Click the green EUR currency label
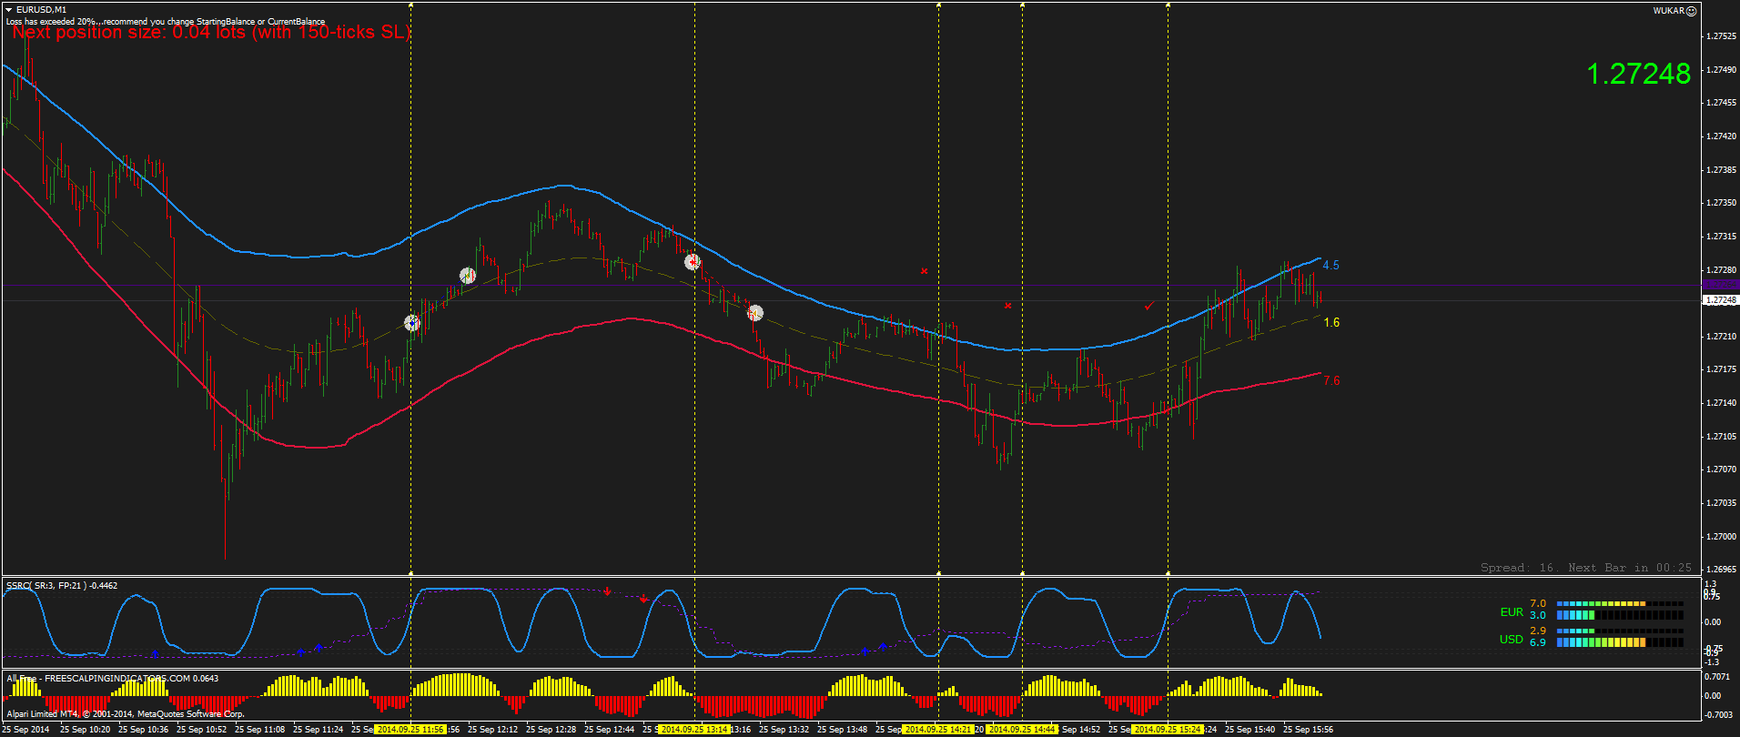This screenshot has width=1740, height=737. point(1512,612)
